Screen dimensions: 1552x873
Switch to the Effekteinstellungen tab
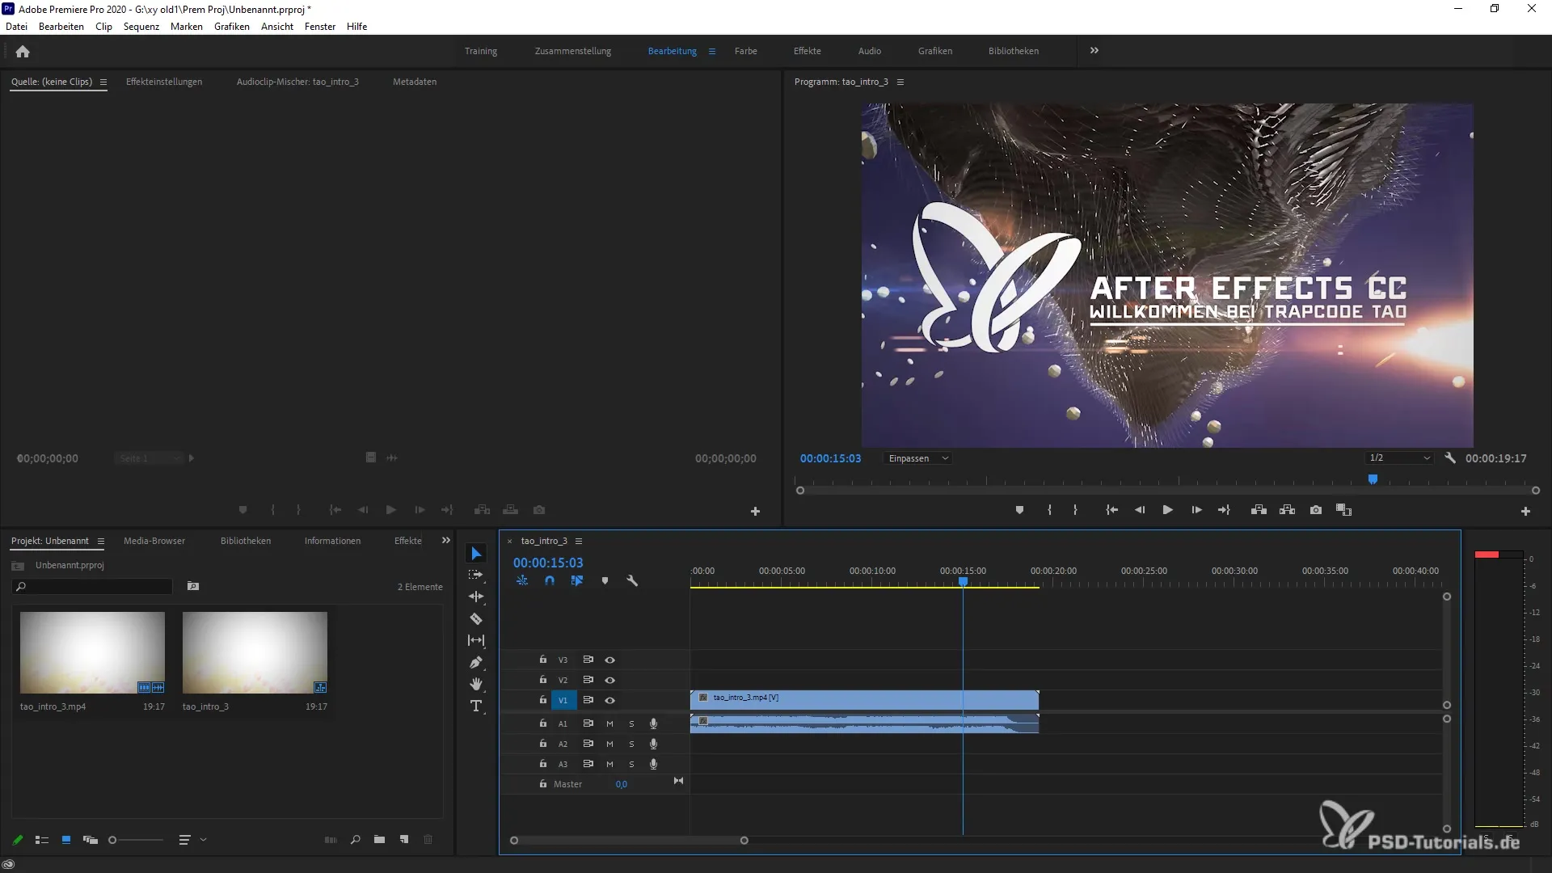(164, 82)
